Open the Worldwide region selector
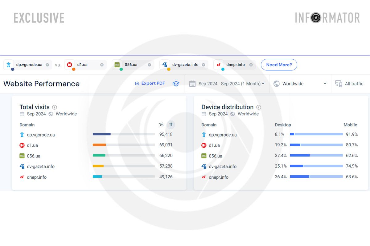Viewport: 370px width, 246px height. pyautogui.click(x=300, y=83)
